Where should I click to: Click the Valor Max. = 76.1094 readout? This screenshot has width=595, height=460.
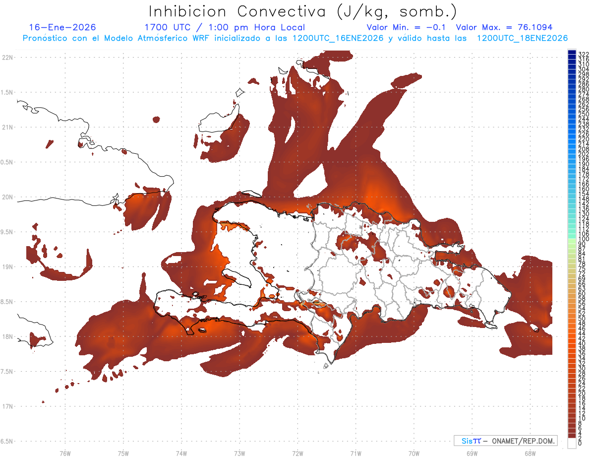click(x=504, y=27)
